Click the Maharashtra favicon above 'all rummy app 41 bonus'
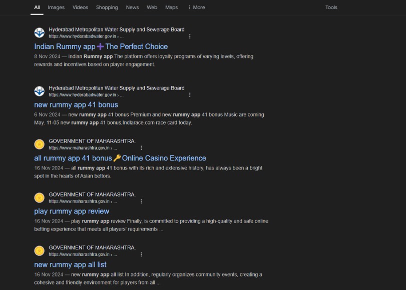406x290 pixels. click(39, 144)
